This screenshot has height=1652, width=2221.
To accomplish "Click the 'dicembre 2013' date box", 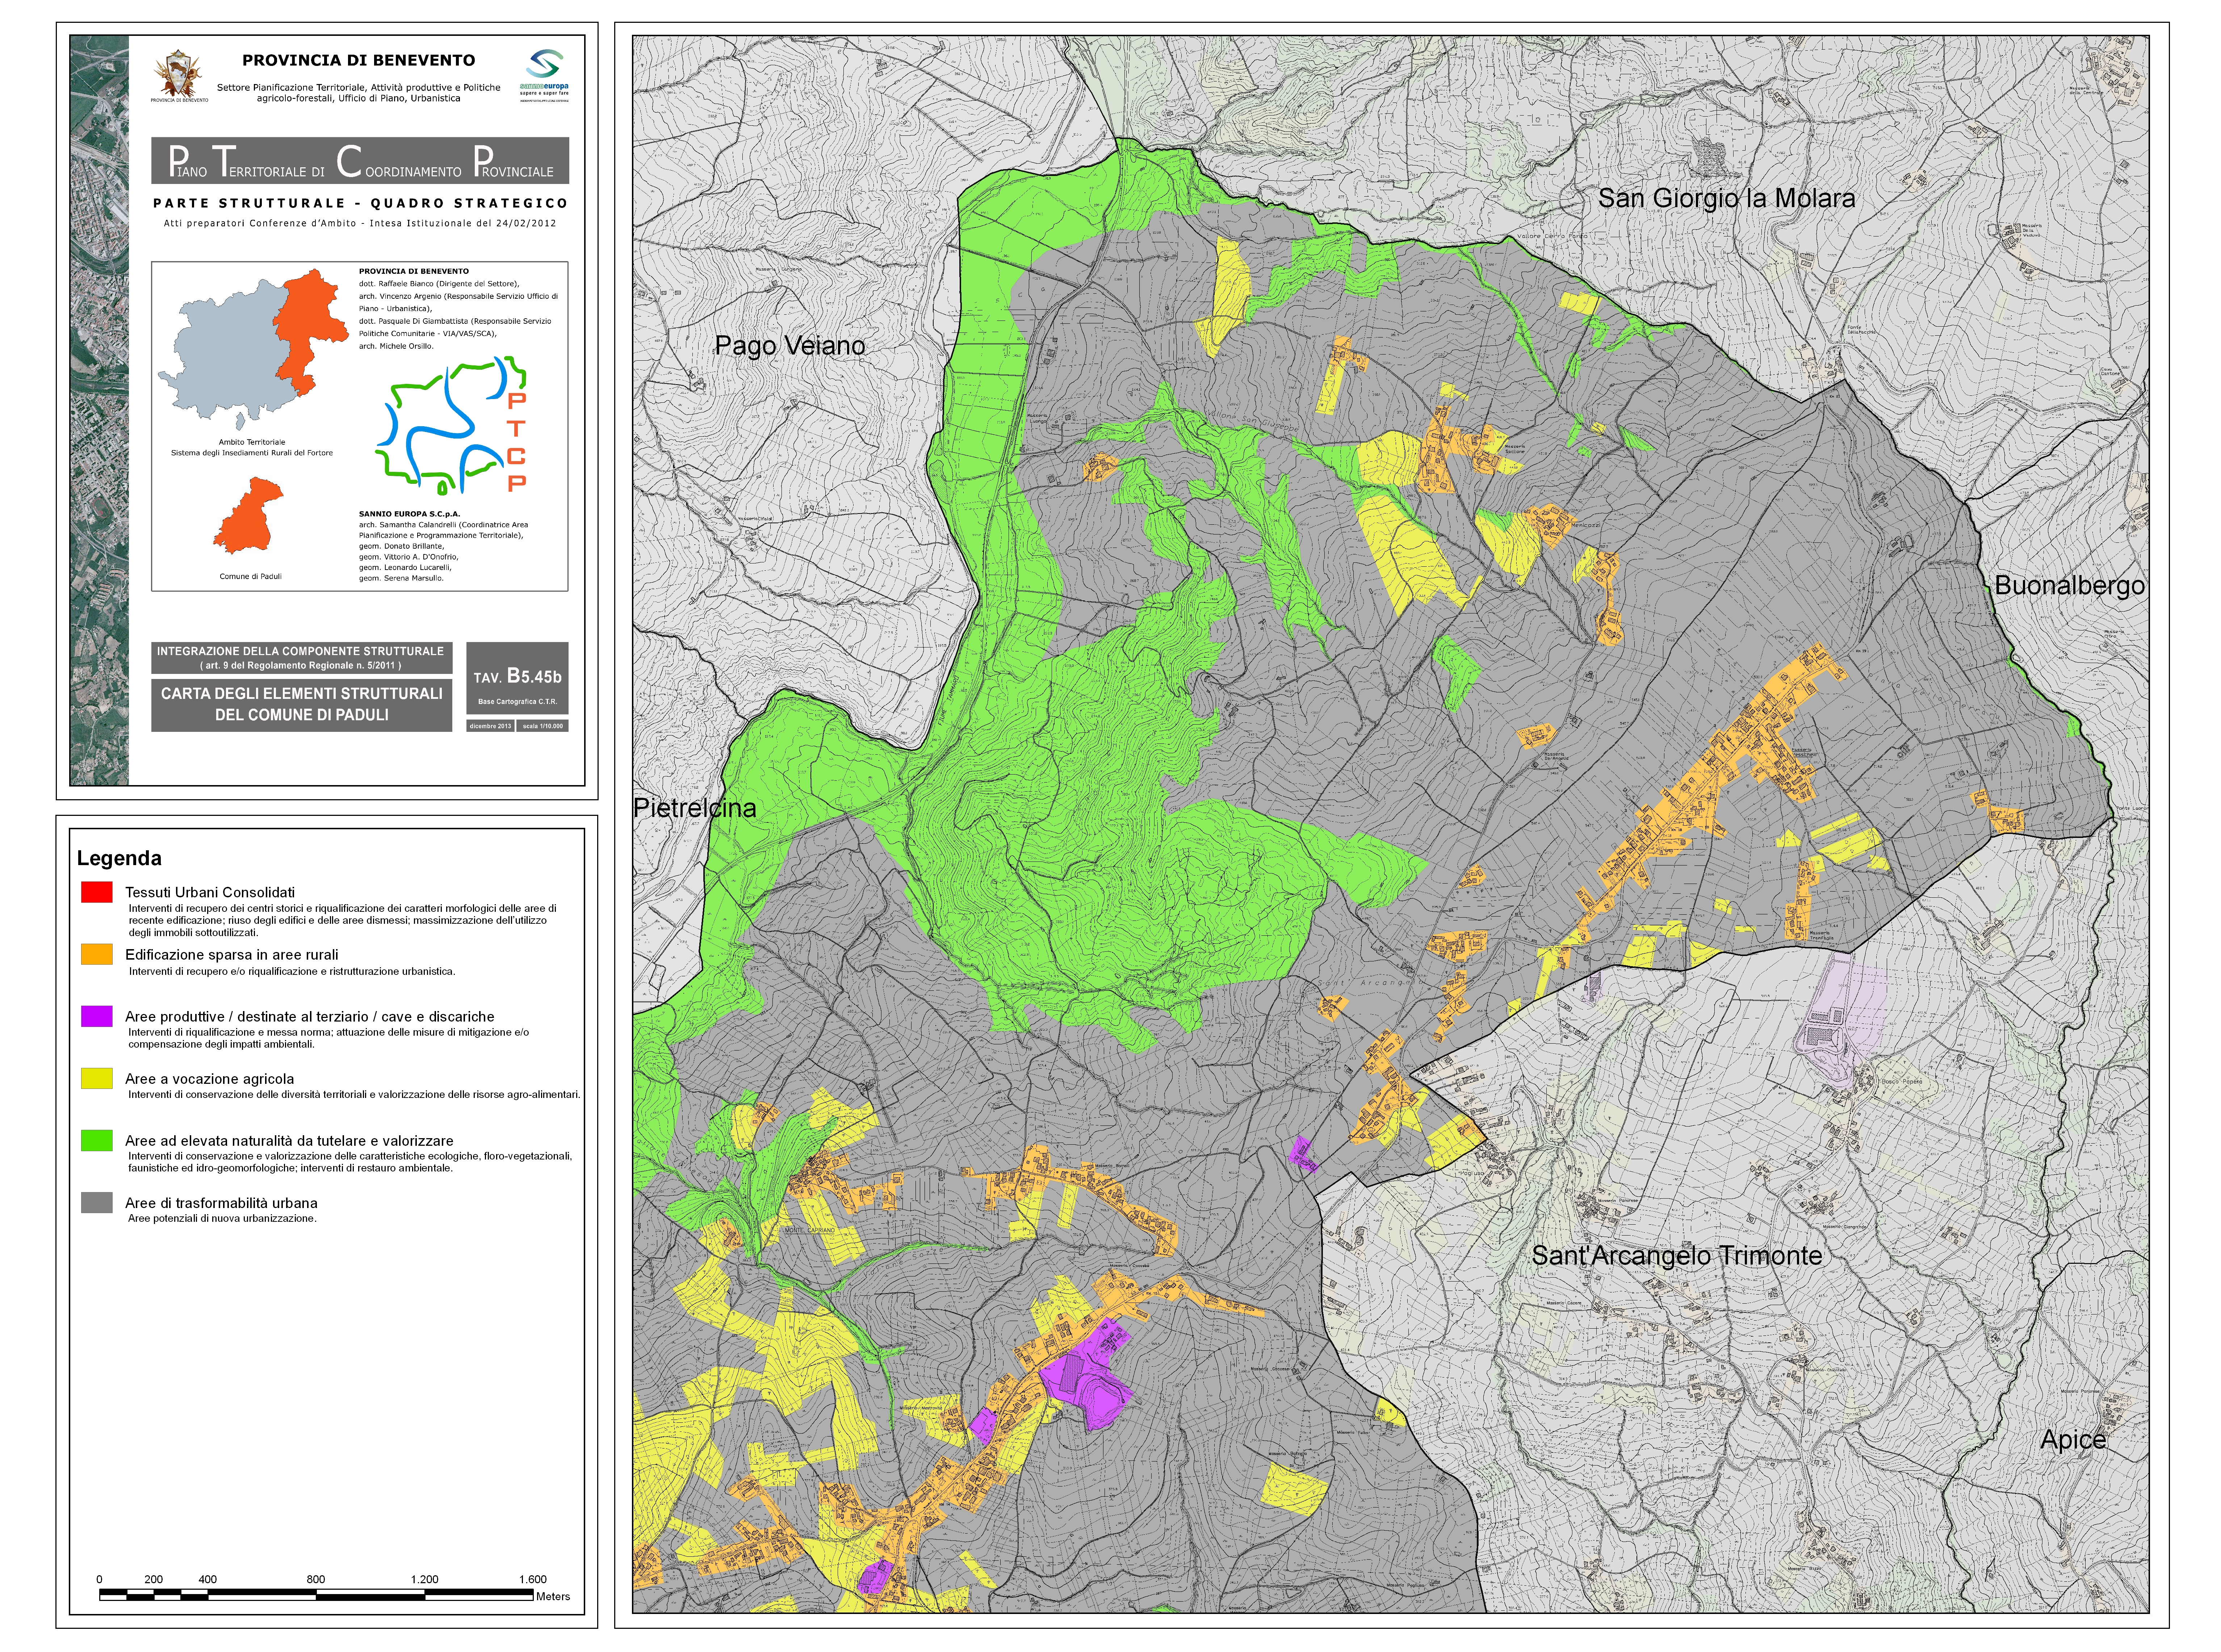I will (x=490, y=726).
